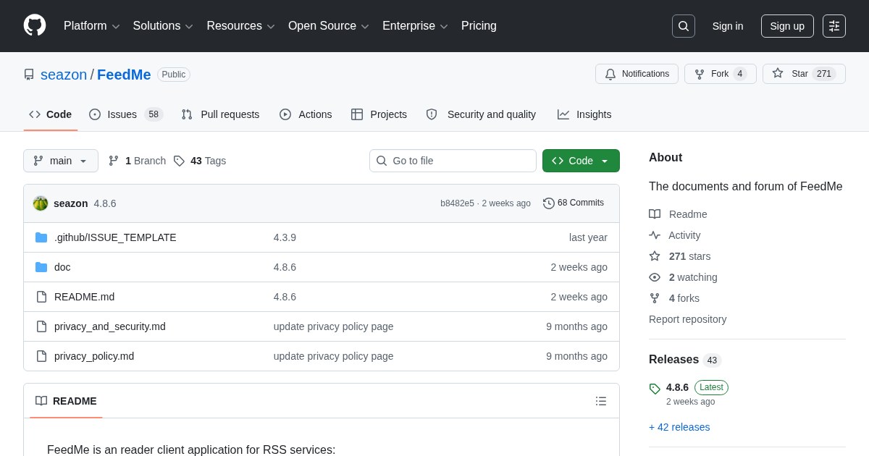The height and width of the screenshot is (456, 869).
Task: Click tag icon next to 4.8.6 release
Action: tap(655, 389)
